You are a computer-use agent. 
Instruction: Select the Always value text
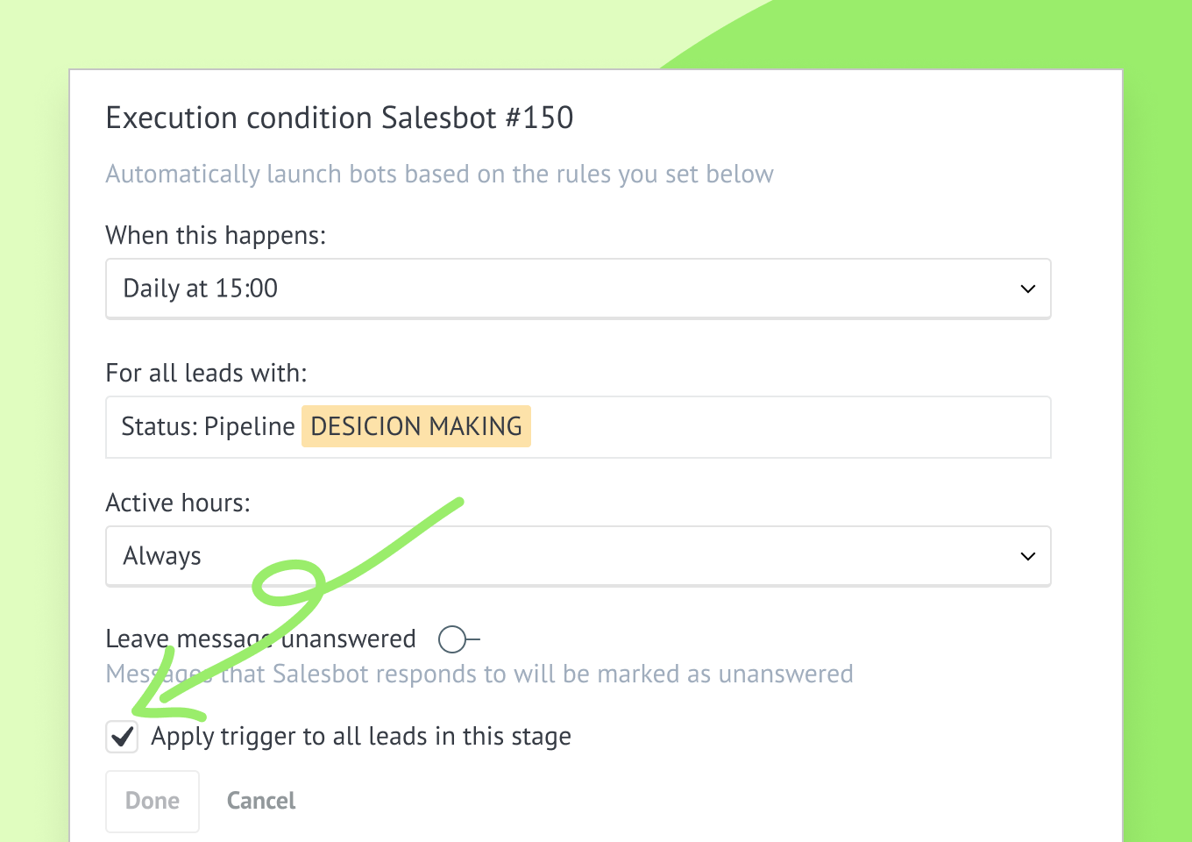tap(162, 556)
